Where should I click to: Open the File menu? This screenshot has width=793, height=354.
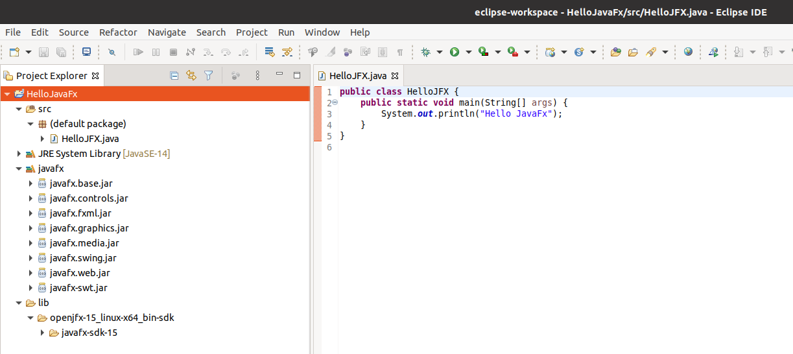[x=13, y=32]
